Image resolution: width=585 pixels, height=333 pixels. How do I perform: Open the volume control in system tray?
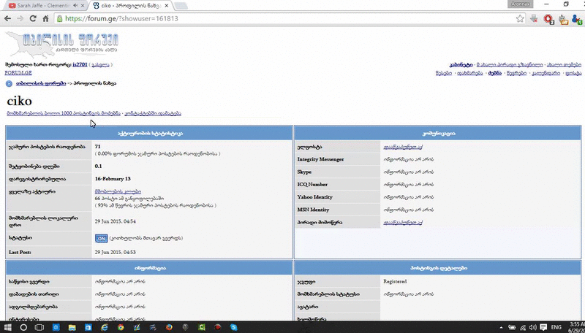click(533, 327)
